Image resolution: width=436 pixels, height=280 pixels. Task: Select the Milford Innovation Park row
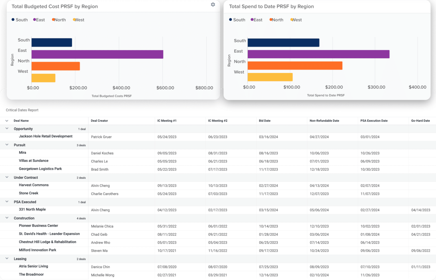(37, 250)
